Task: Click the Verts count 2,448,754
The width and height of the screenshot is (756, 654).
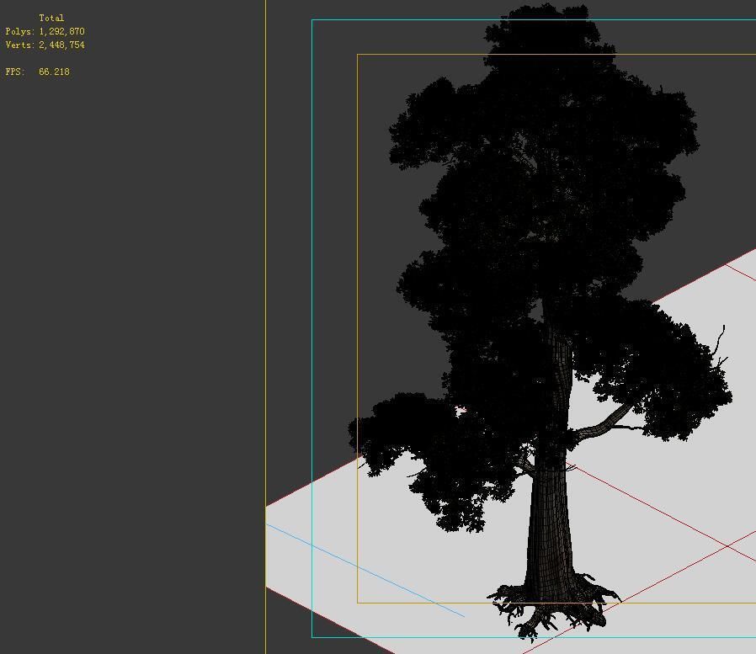Action: click(61, 45)
